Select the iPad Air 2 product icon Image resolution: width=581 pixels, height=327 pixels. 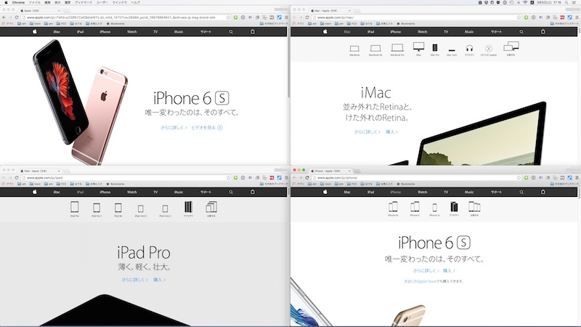[x=97, y=209]
